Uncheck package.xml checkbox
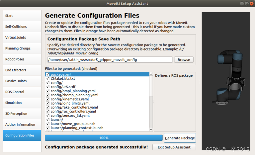 coord(48,74)
